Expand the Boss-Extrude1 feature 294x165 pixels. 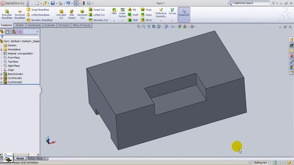[1, 74]
